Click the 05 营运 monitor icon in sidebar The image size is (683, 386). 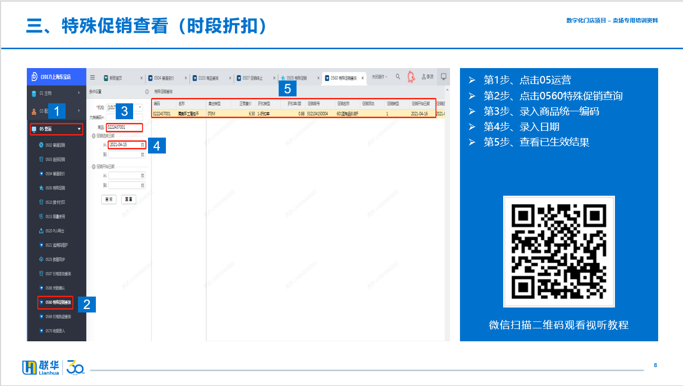[x=34, y=129]
